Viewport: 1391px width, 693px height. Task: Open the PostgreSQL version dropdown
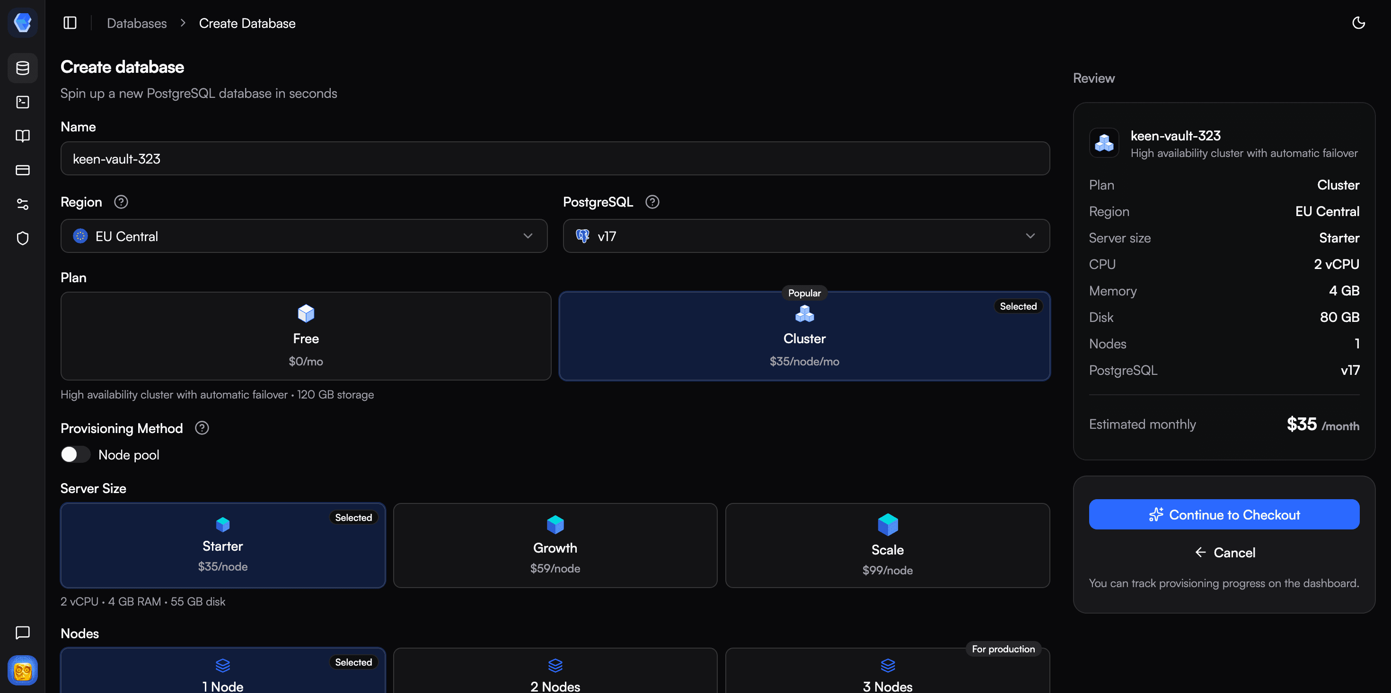point(806,236)
